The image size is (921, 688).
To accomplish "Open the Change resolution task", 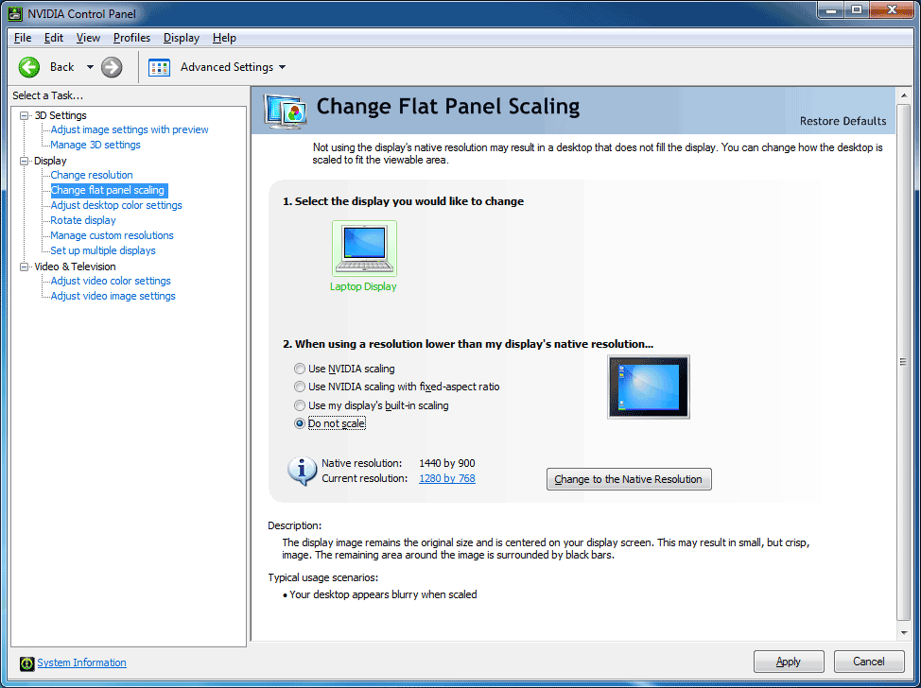I will tap(92, 175).
